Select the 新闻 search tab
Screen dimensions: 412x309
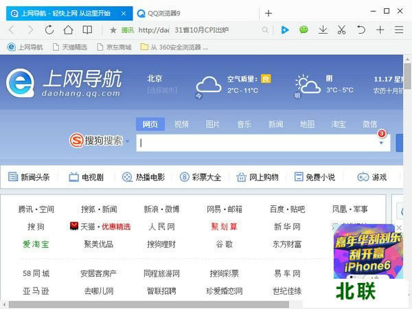point(275,124)
